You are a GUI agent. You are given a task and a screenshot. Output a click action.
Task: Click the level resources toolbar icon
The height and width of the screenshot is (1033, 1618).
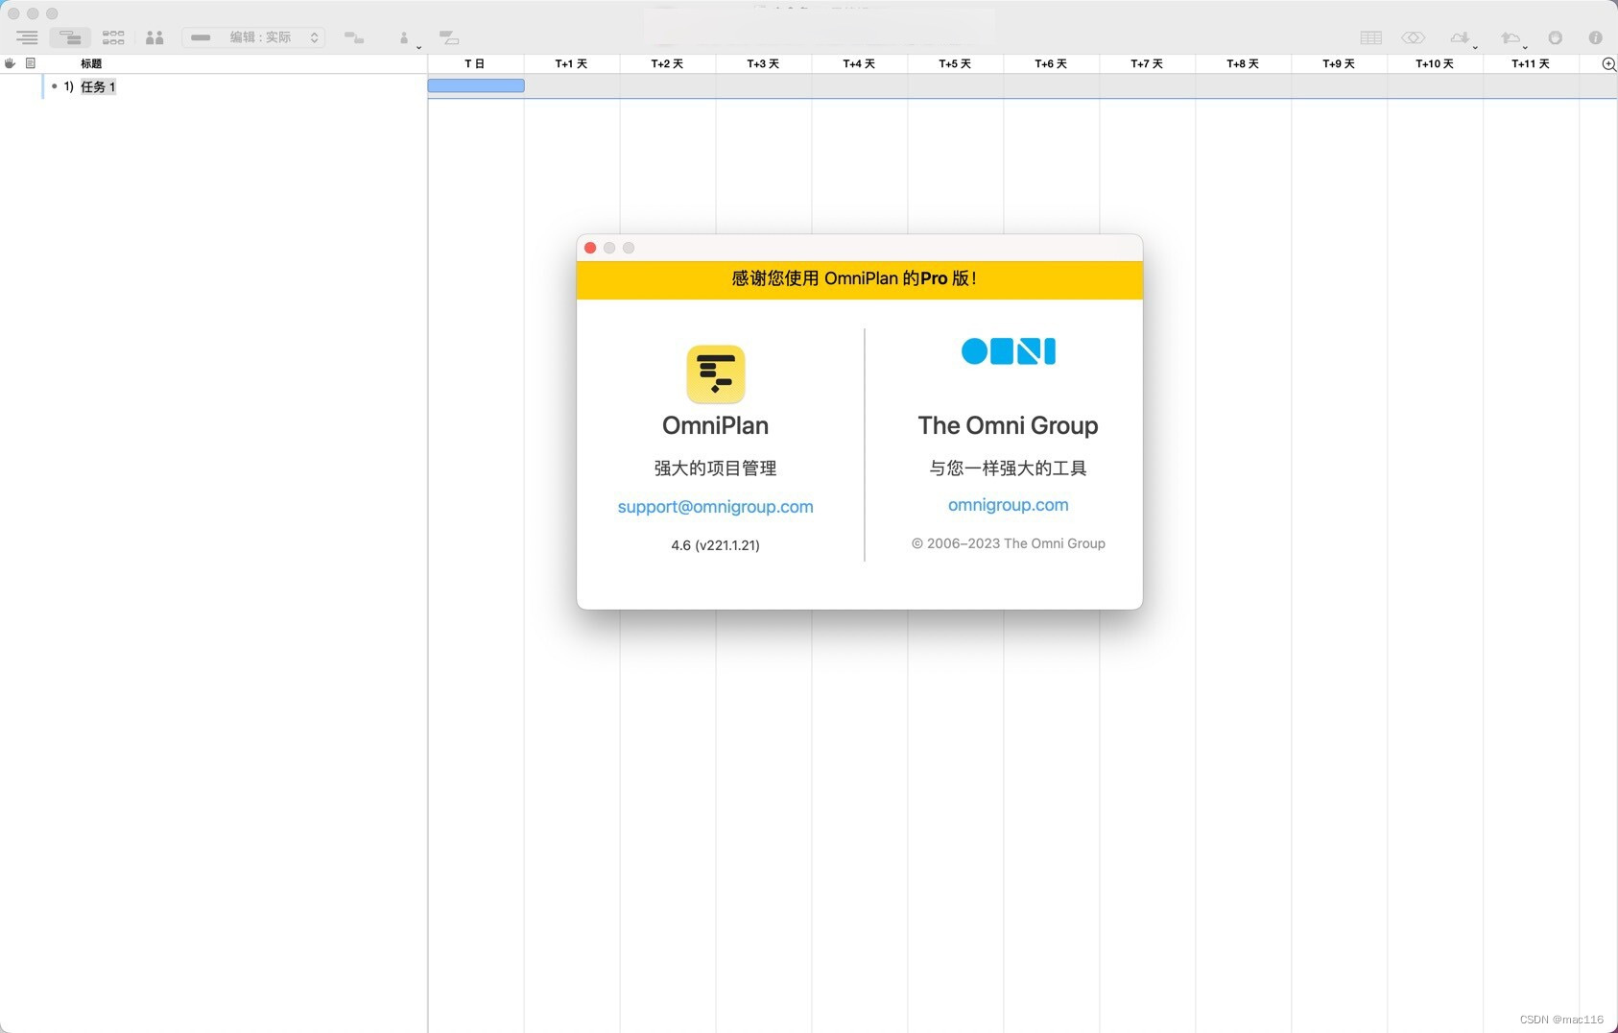pyautogui.click(x=449, y=37)
